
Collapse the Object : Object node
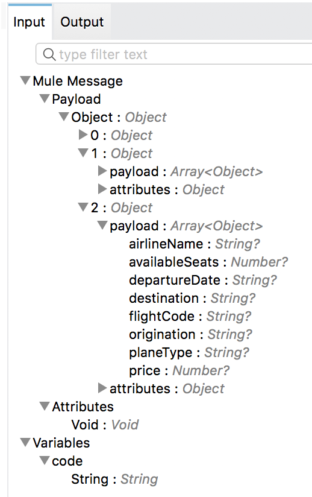pyautogui.click(x=64, y=116)
